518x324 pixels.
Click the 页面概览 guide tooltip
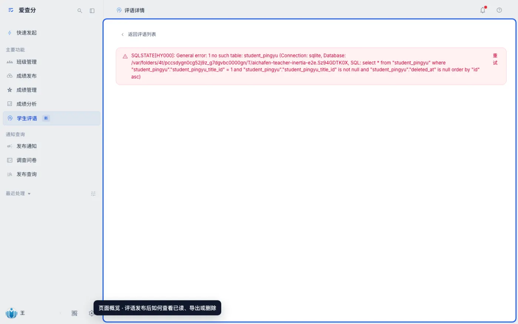pyautogui.click(x=157, y=308)
